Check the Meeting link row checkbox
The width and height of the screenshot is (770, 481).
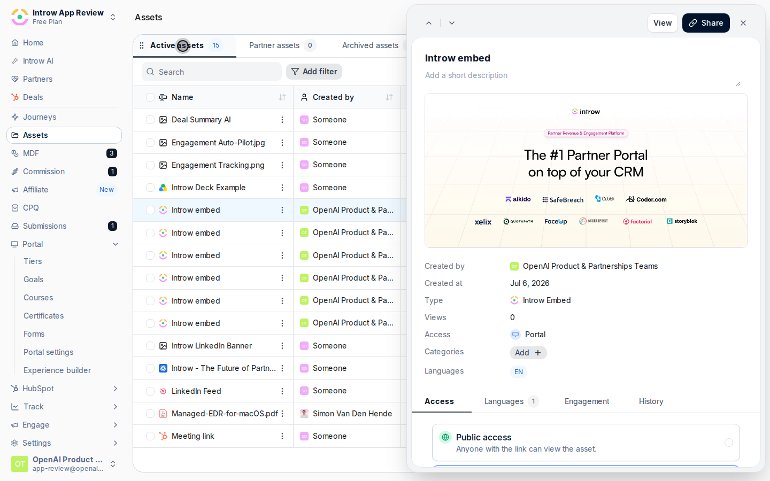pos(150,436)
